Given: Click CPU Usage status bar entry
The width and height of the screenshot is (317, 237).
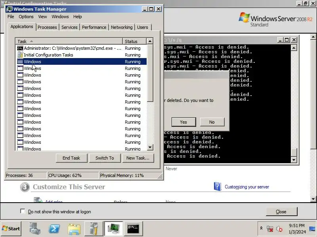Looking at the screenshot, I should click(x=73, y=175).
